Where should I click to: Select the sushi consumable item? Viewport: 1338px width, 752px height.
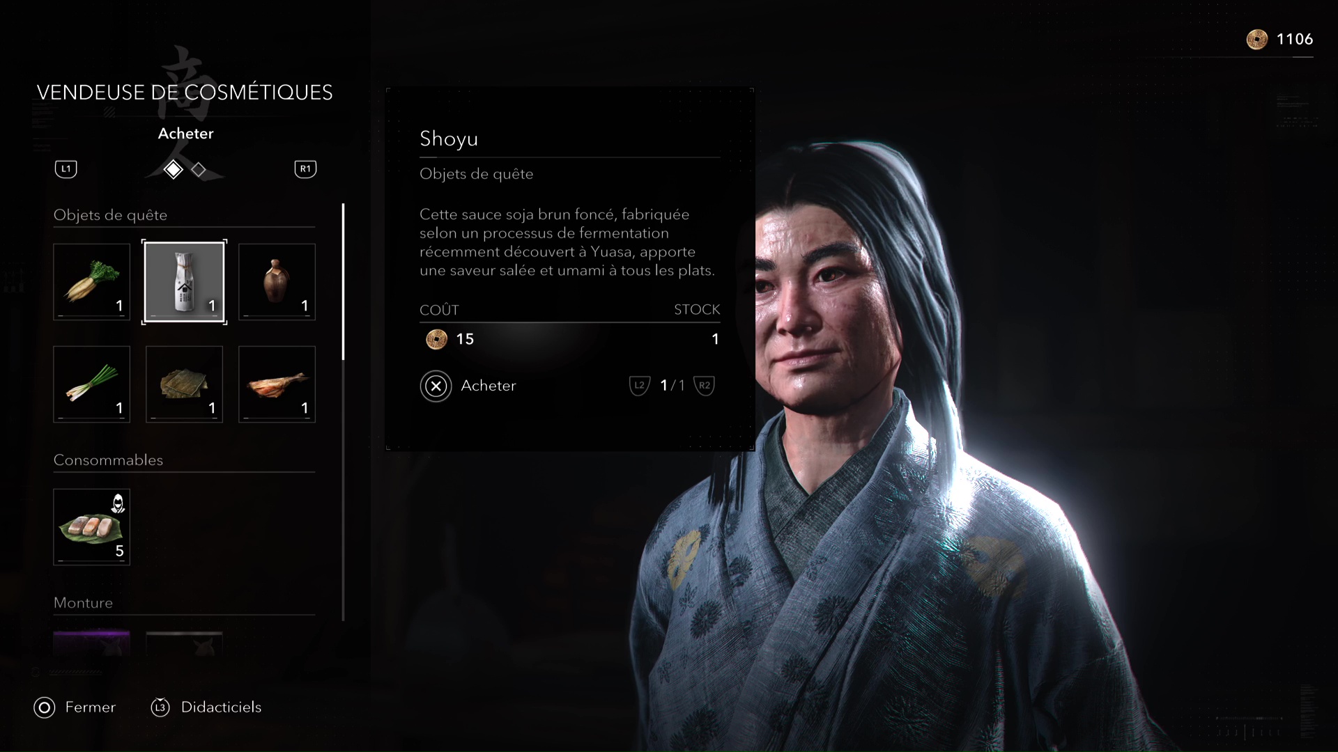tap(92, 527)
